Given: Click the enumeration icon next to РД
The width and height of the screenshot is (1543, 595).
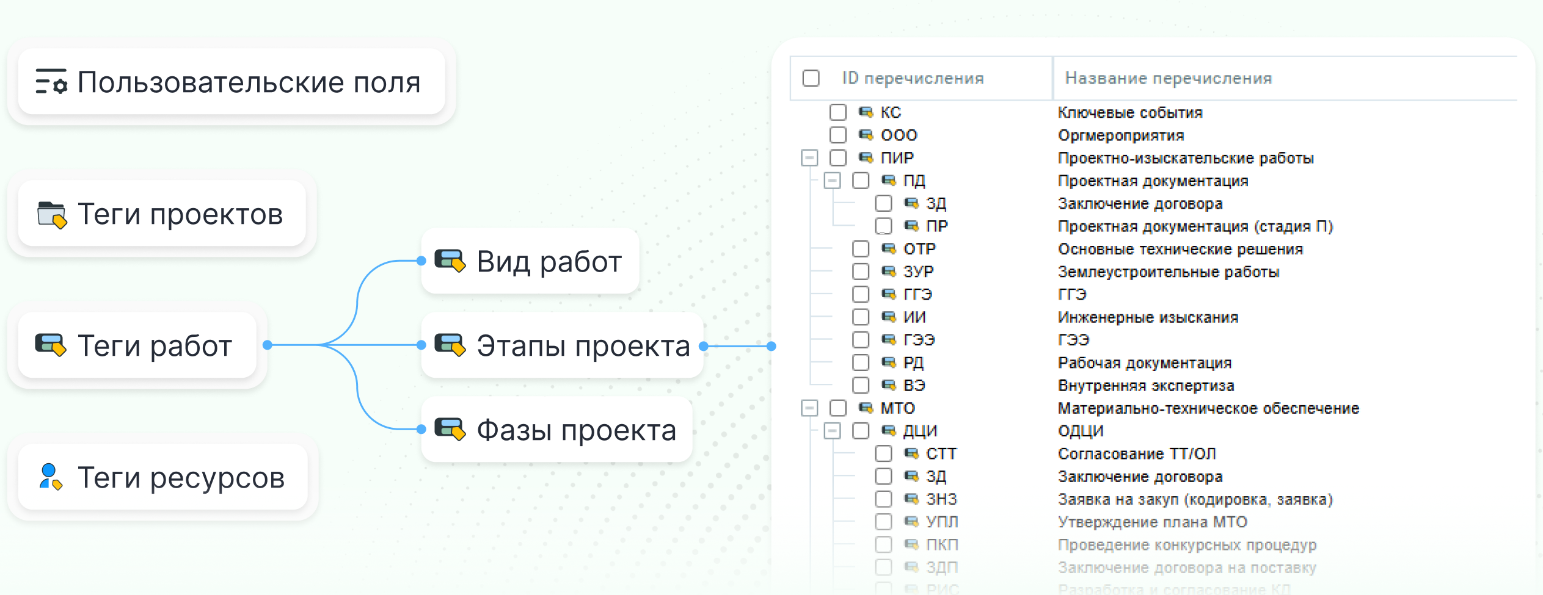Looking at the screenshot, I should 887,362.
